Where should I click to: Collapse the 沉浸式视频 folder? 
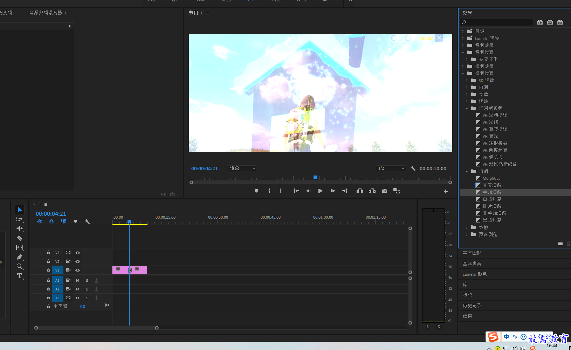coord(467,108)
